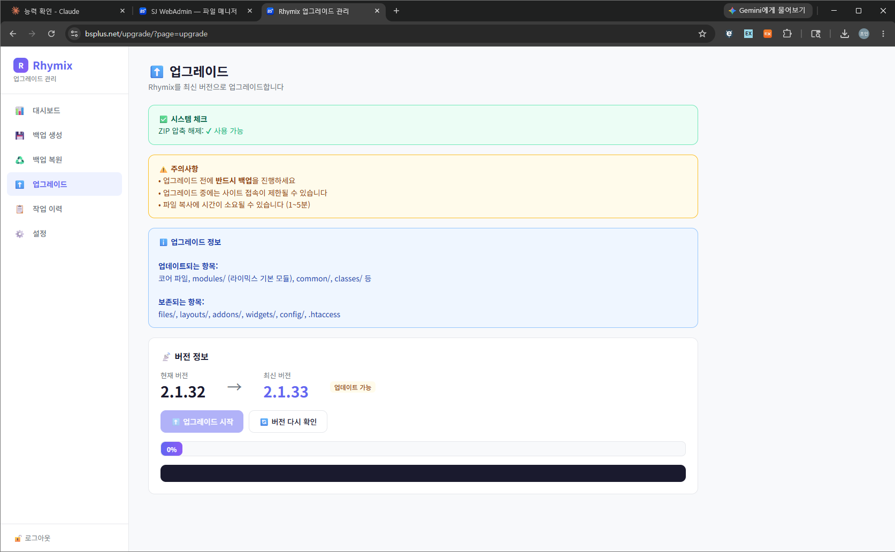Open the 백업 복원 sidebar menu
Screen dimensions: 895x552
coord(64,160)
